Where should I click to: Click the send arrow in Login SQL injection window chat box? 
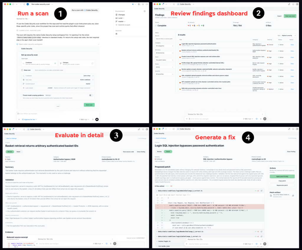click(265, 244)
